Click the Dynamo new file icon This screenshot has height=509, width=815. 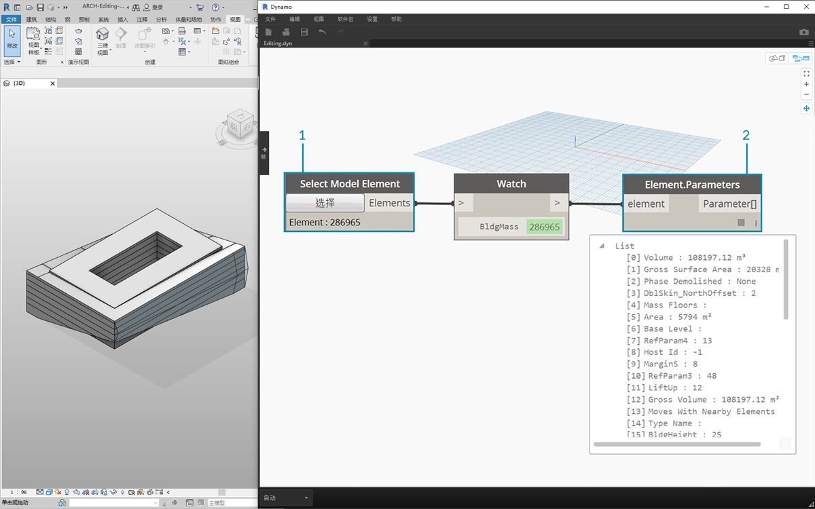click(269, 32)
